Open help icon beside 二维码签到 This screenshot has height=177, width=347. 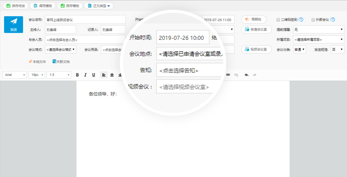coord(301,20)
